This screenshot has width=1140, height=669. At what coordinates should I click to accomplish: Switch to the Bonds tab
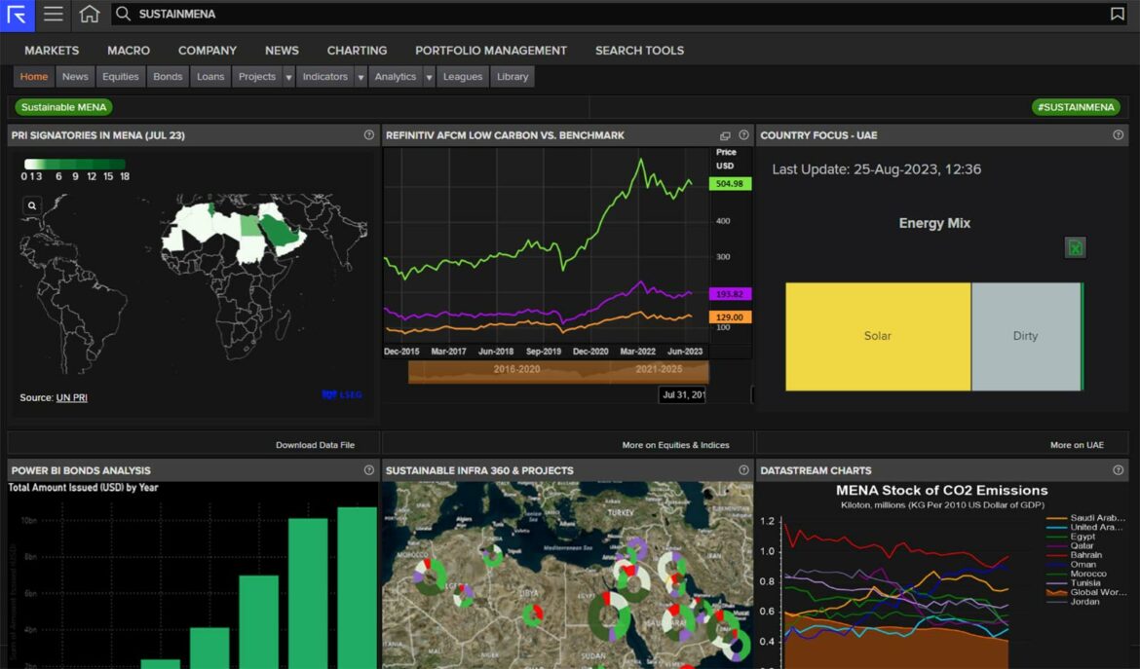point(168,77)
